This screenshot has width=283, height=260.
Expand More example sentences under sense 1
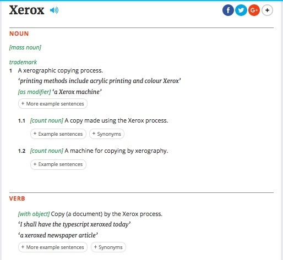click(x=53, y=104)
